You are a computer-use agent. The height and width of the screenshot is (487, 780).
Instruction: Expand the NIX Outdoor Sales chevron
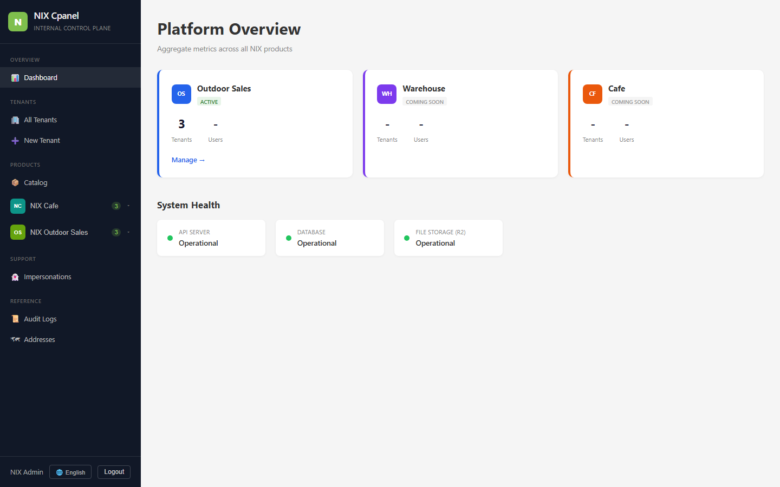(x=128, y=233)
